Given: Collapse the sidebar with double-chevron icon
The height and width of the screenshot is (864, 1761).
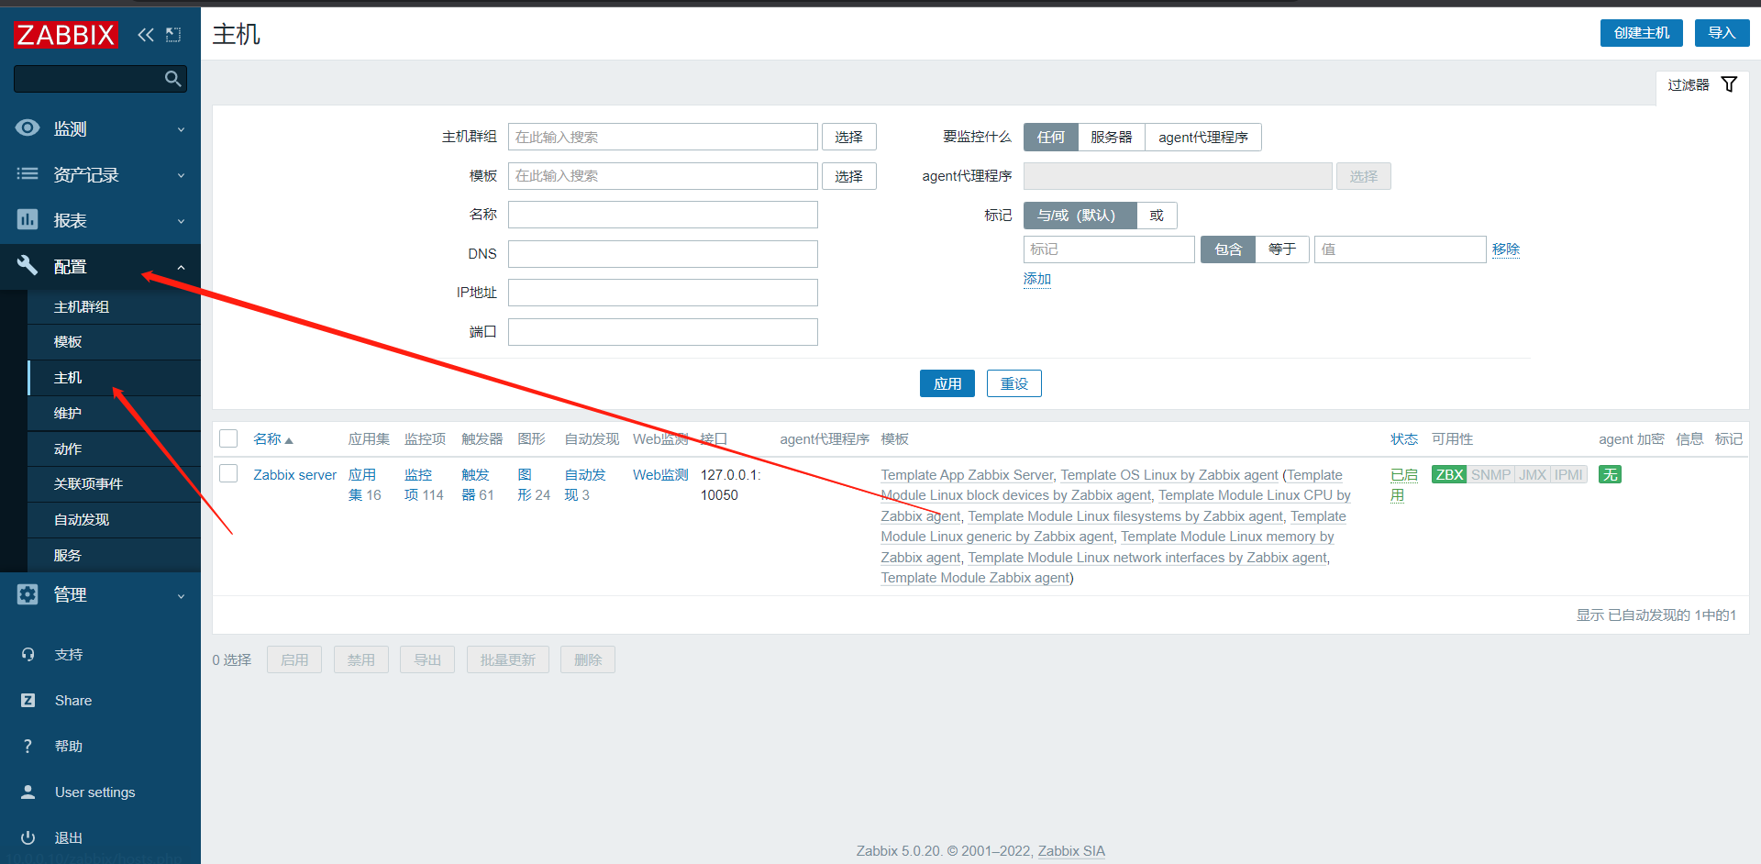Looking at the screenshot, I should point(146,35).
